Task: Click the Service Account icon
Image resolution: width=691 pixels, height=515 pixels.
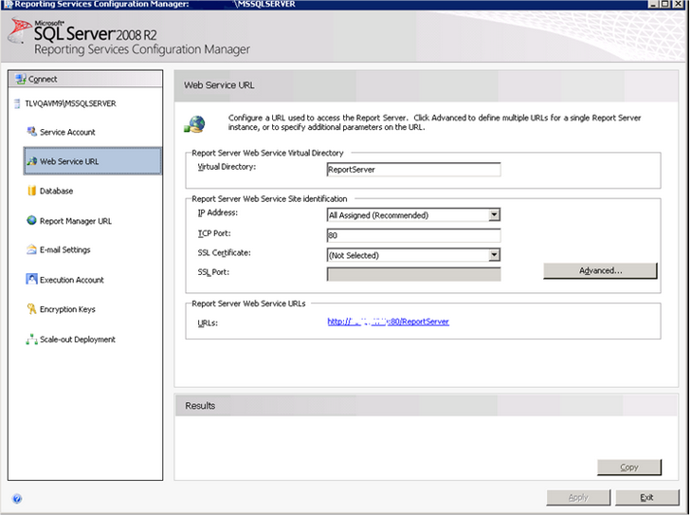Action: pos(31,132)
